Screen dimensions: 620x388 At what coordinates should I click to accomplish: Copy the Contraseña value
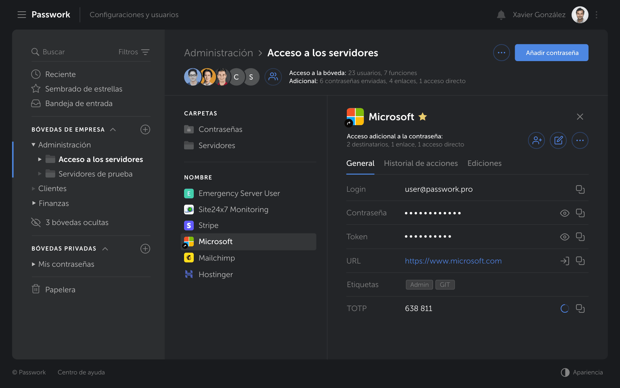point(580,213)
